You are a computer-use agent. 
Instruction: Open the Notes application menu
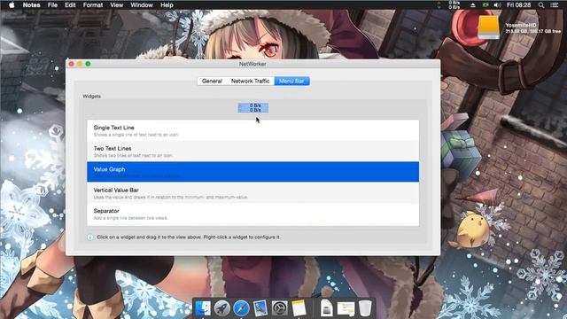click(32, 5)
